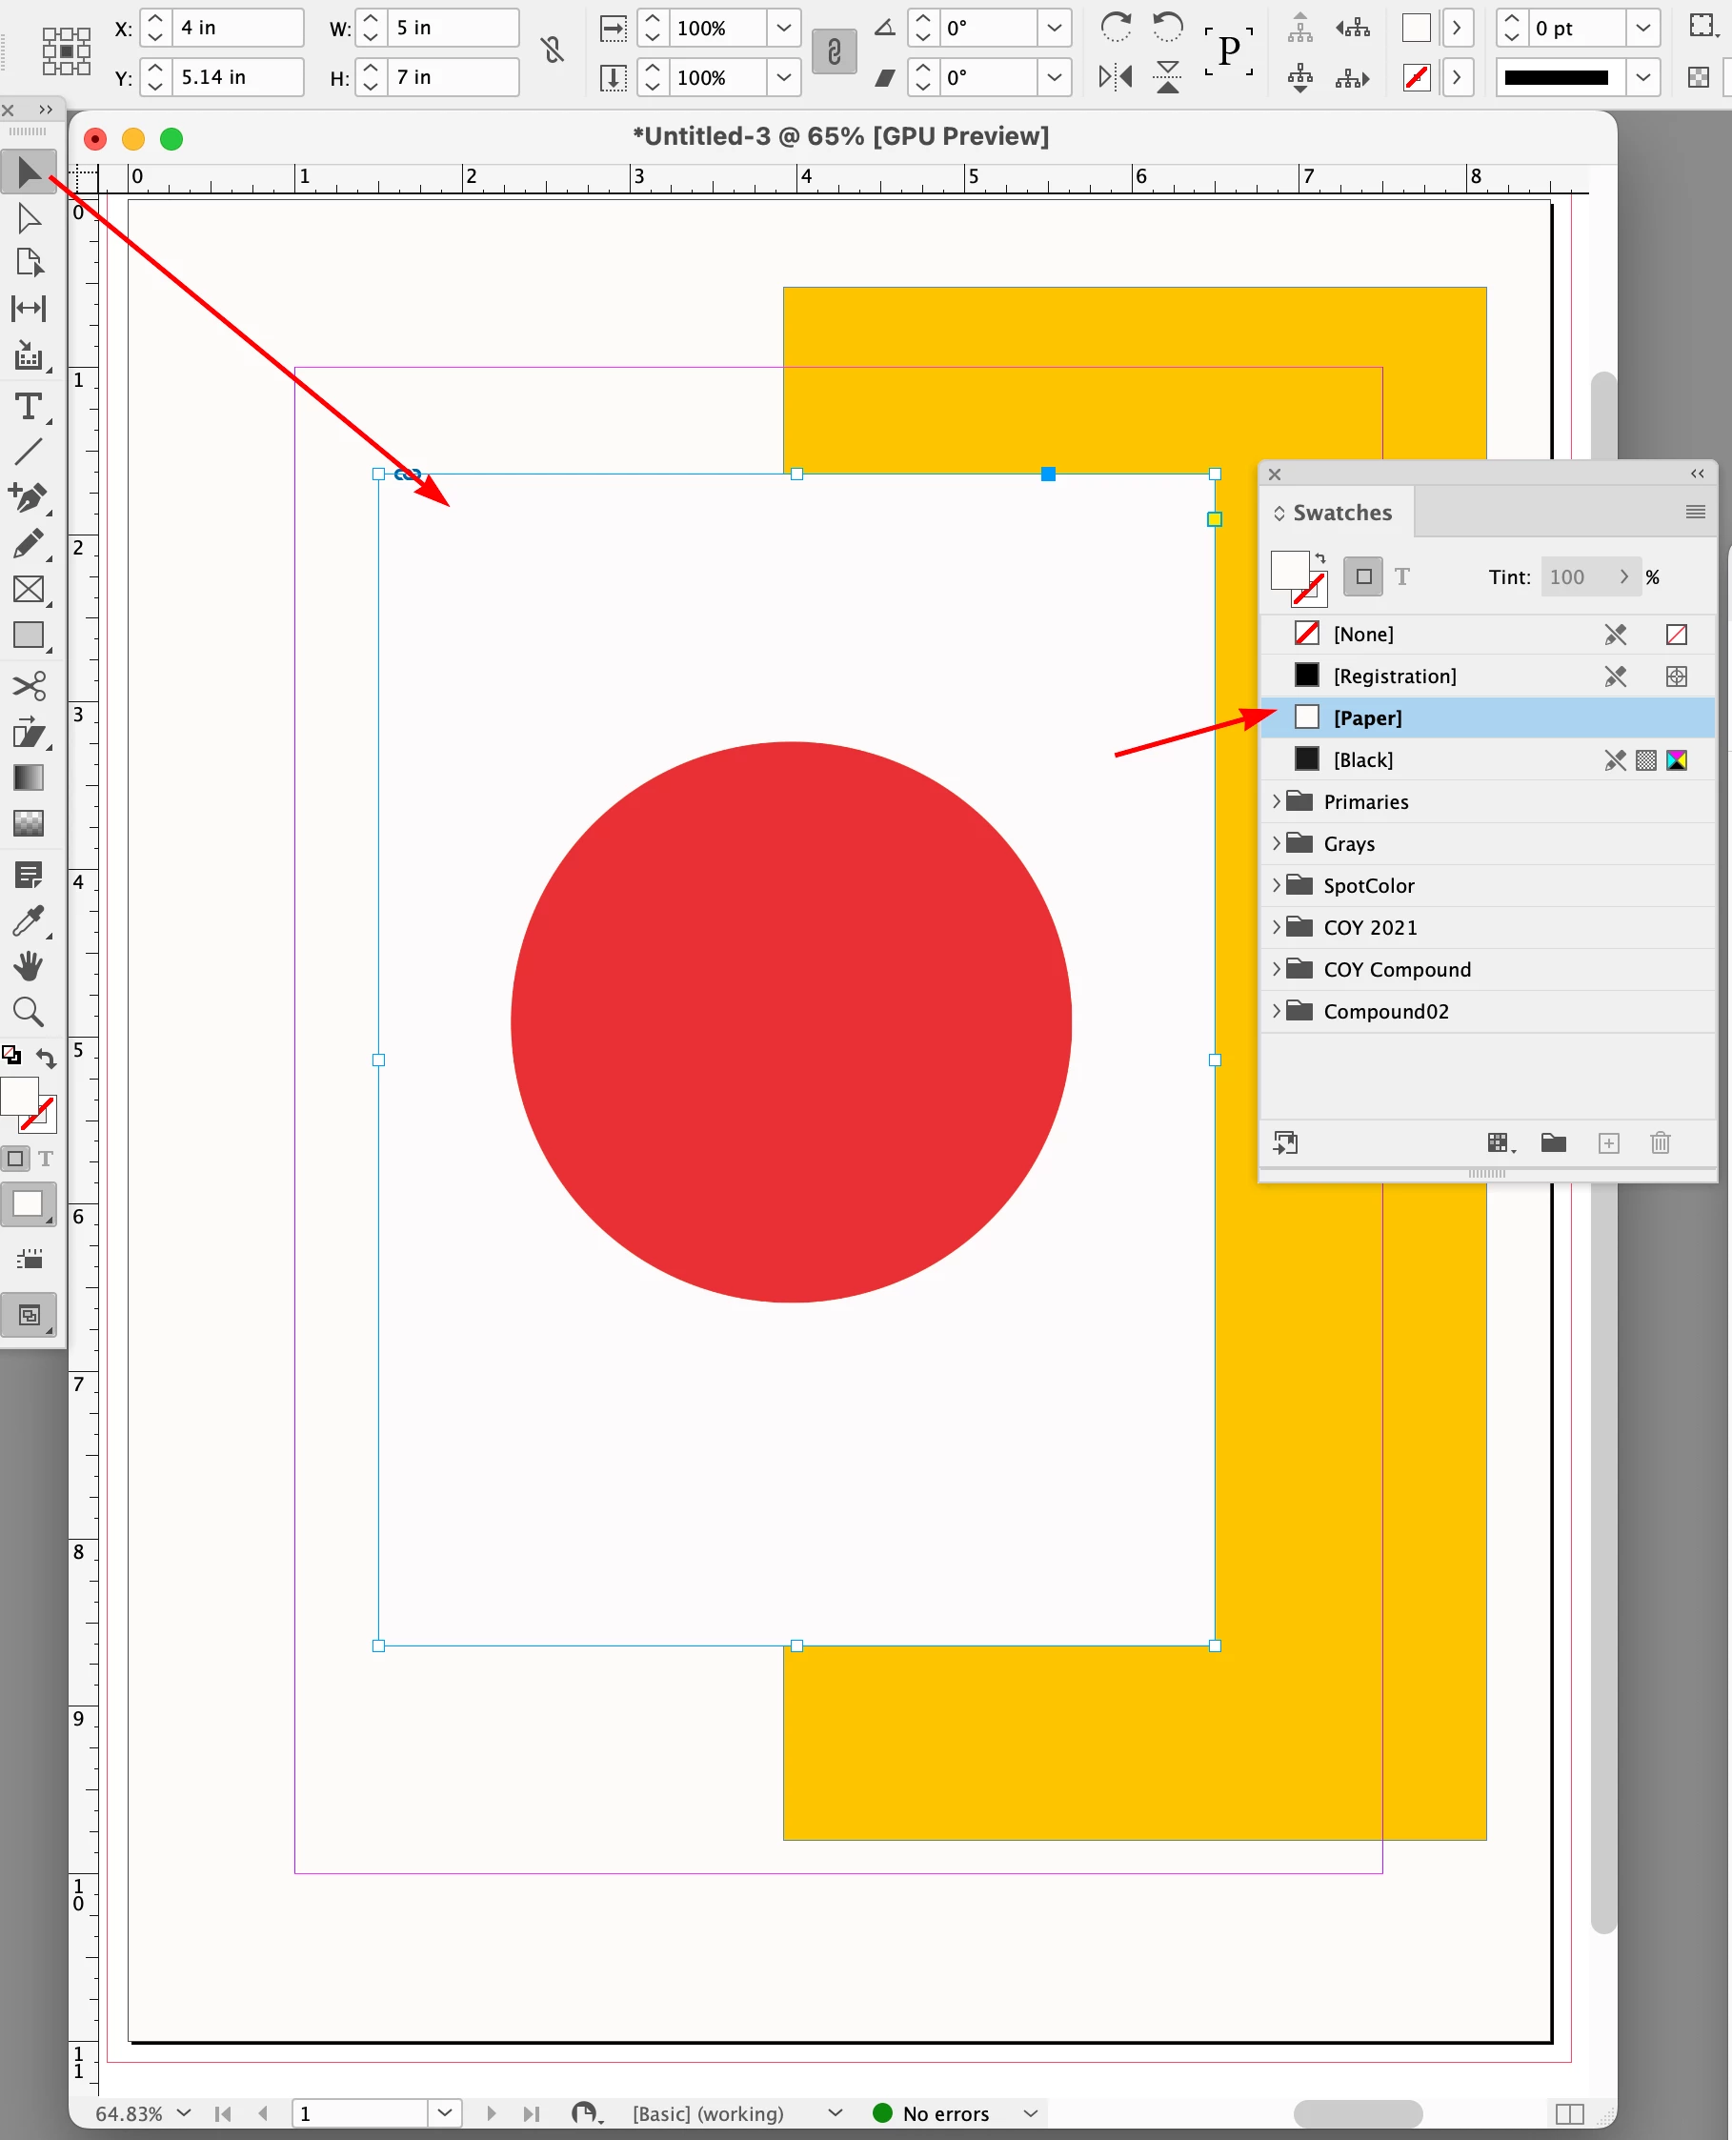Choose the Scissors tool
Image resolution: width=1732 pixels, height=2140 pixels.
click(x=29, y=685)
